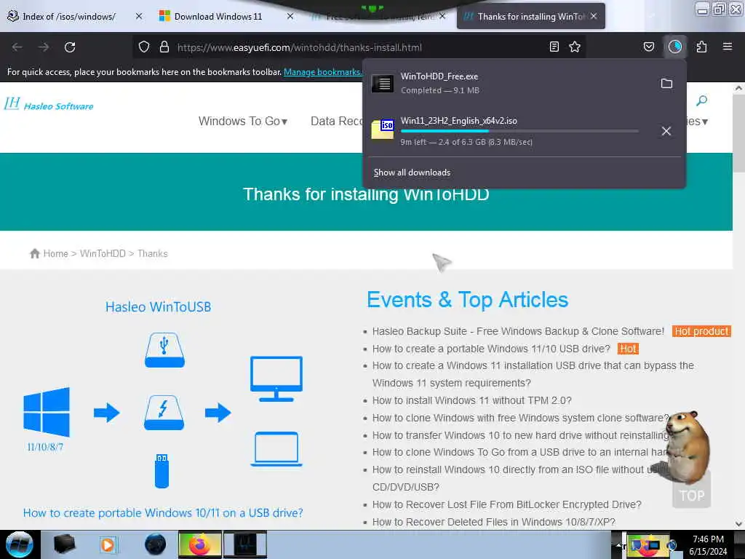Image resolution: width=745 pixels, height=559 pixels.
Task: Open Recover Deleted Files in Windows article
Action: click(494, 522)
